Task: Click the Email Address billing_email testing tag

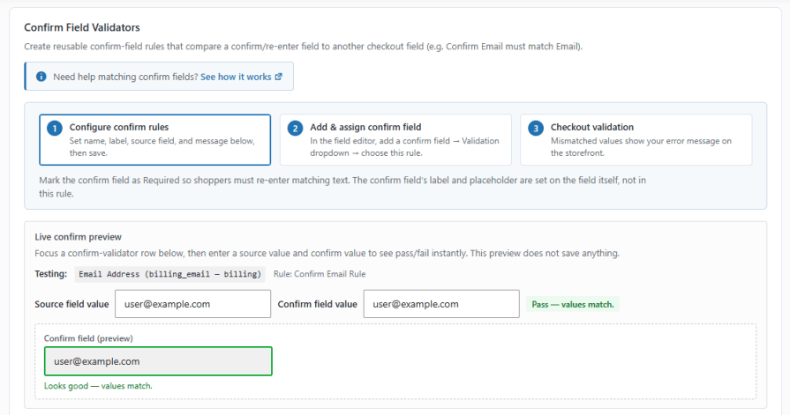Action: pos(169,274)
